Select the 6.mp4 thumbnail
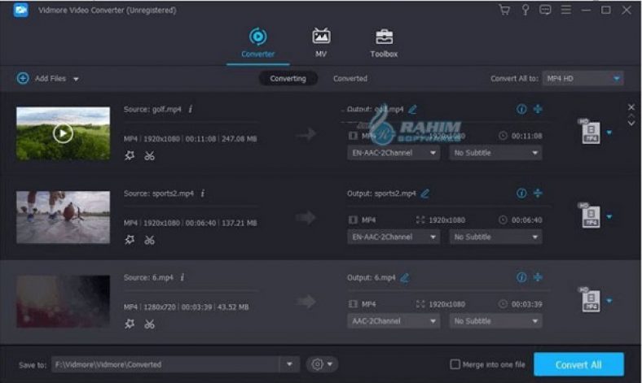Screen dimensions: 642x383 coord(63,301)
